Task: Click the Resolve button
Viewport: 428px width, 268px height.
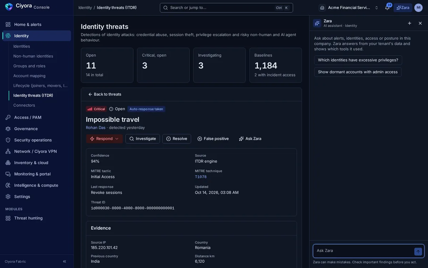Action: tap(177, 139)
